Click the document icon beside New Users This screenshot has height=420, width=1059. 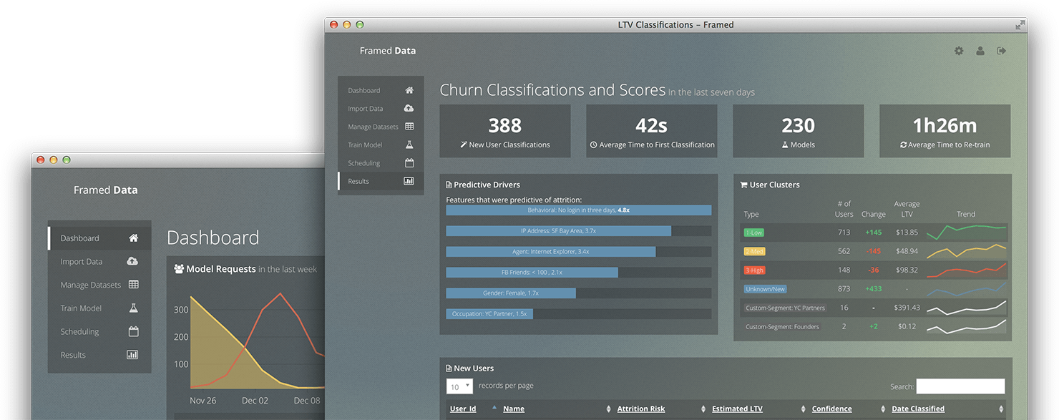(449, 368)
